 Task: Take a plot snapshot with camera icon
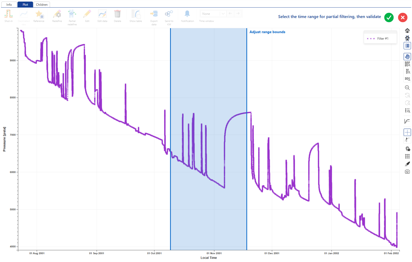click(x=407, y=171)
